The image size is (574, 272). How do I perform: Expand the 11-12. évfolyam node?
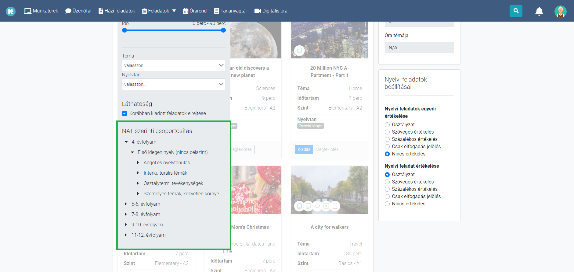click(126, 235)
